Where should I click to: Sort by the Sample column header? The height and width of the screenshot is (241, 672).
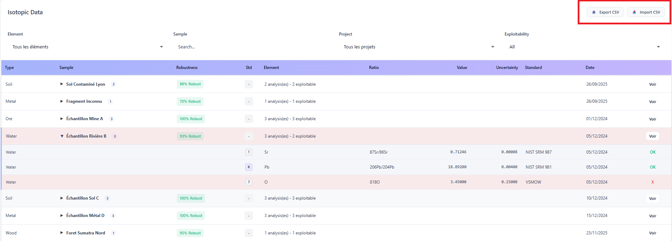click(66, 68)
